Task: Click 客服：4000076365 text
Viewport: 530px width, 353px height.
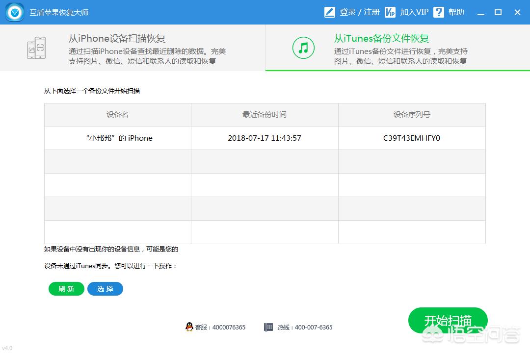Action: coord(220,328)
